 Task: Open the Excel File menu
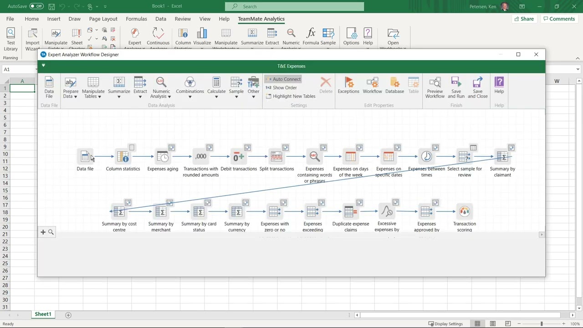click(x=10, y=19)
